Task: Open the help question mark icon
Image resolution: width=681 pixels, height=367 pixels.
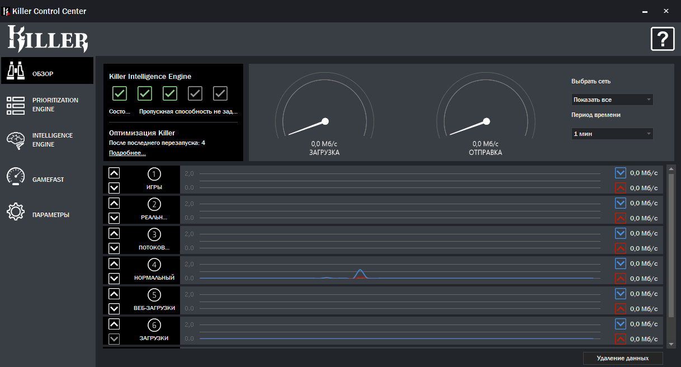Action: point(663,39)
